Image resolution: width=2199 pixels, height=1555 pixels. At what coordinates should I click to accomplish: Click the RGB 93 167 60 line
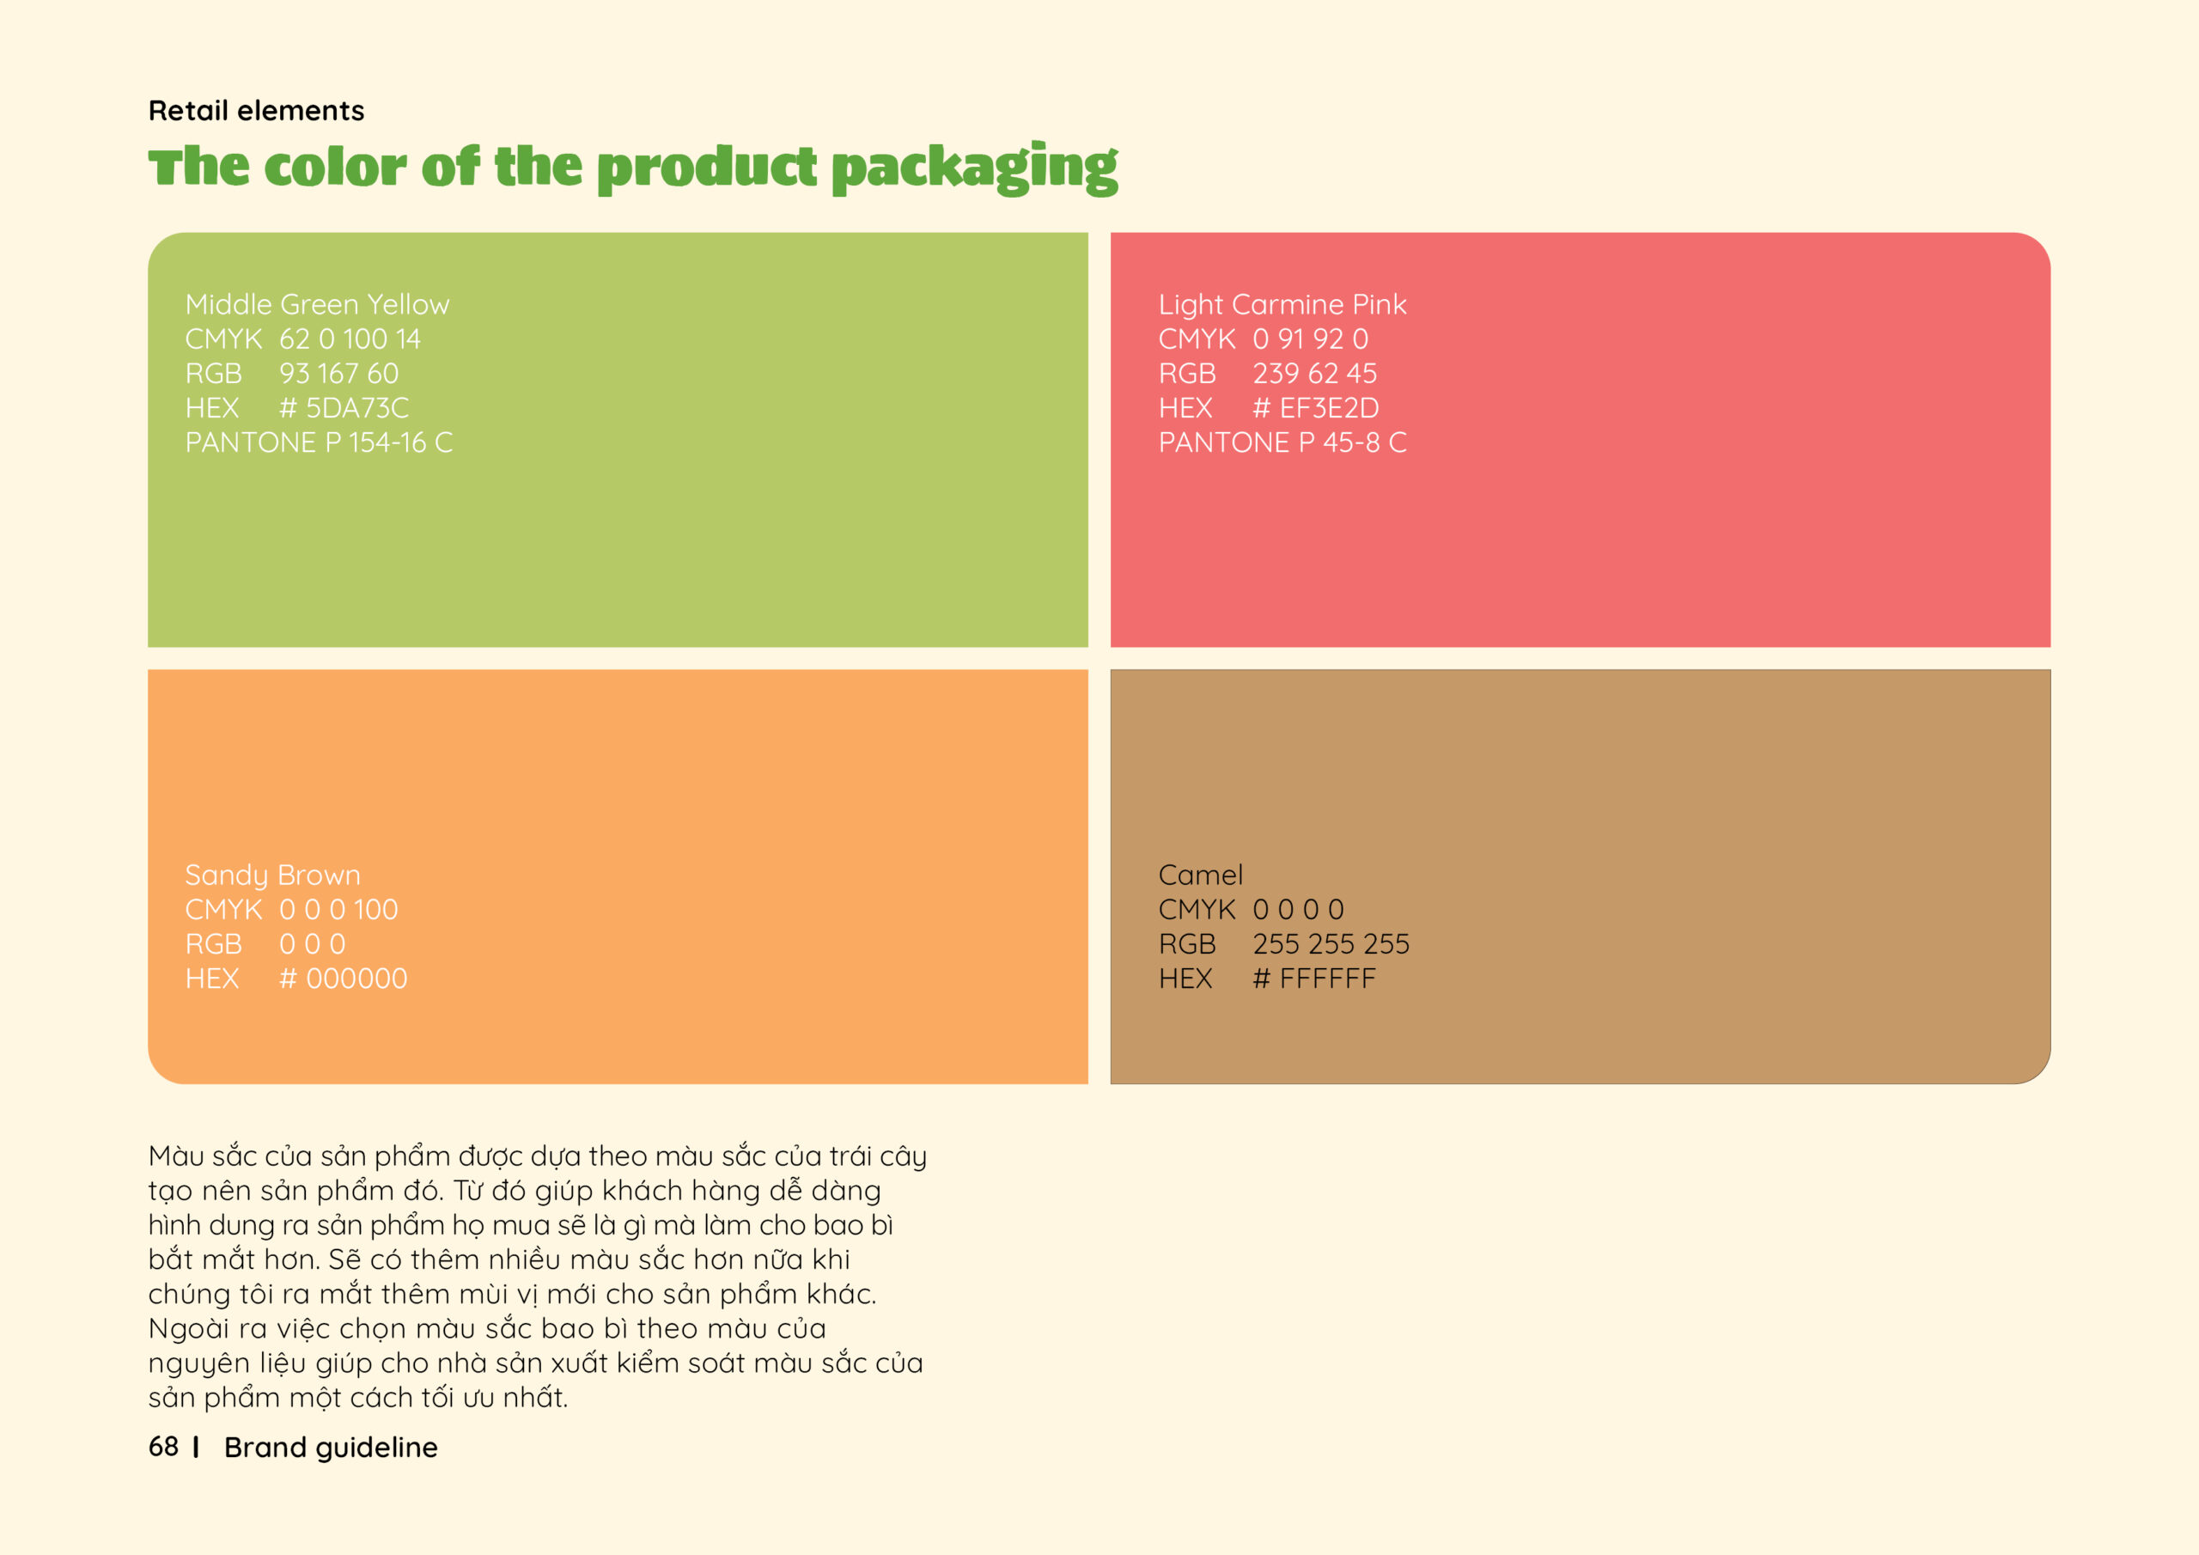pos(292,374)
